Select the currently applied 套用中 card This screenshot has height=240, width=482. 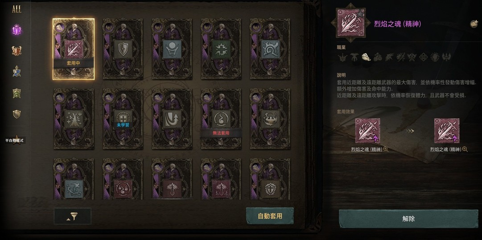(74, 49)
